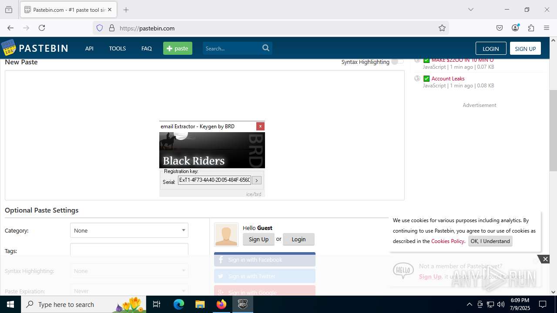Open the volume speaker tray icon
This screenshot has width=557, height=313.
click(501, 304)
